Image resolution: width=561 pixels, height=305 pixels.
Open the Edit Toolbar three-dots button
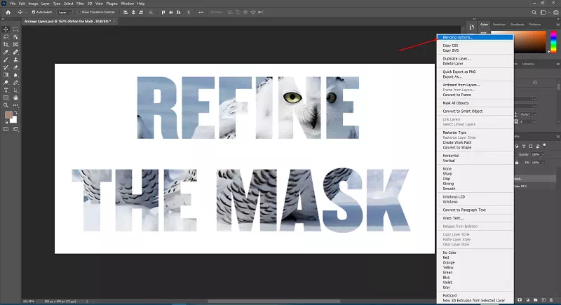15,105
